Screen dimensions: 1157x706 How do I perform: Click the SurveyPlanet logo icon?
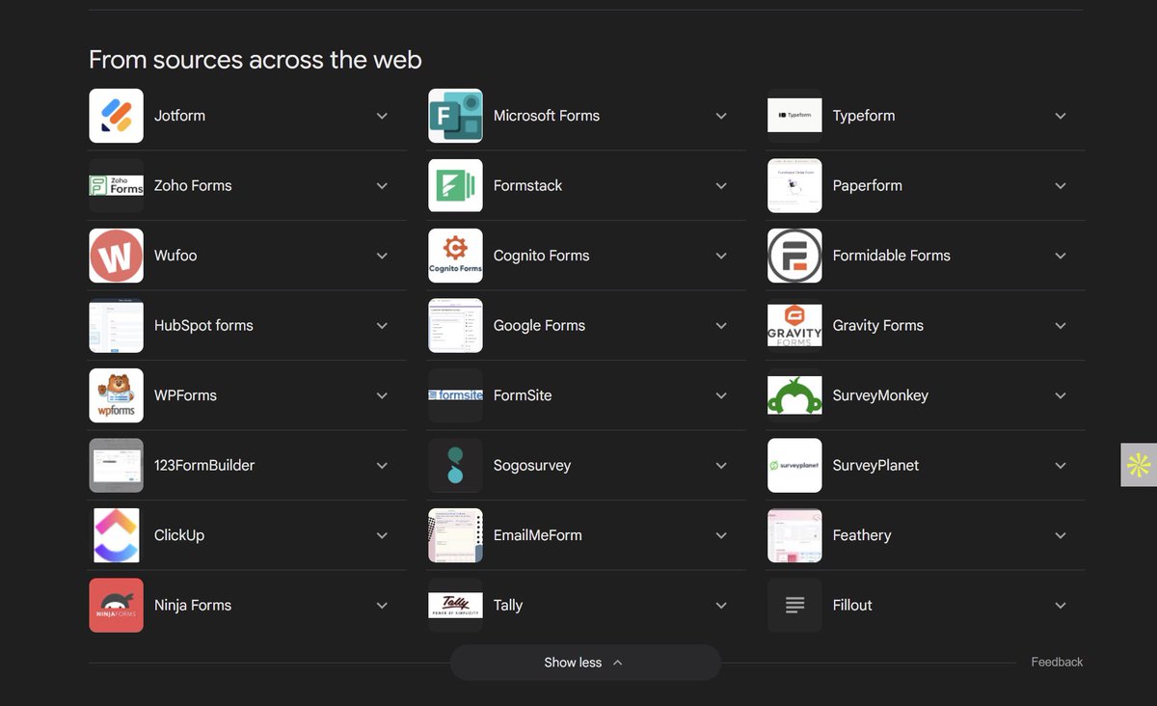coord(794,465)
